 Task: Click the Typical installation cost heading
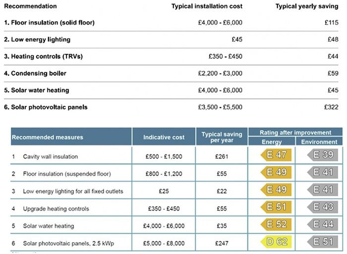click(207, 6)
